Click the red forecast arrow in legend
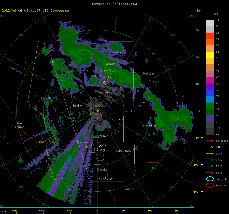Screen dimensions: 229x214 pos(210,141)
